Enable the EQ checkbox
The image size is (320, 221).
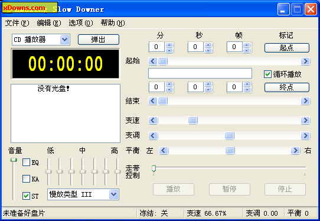tap(26, 162)
